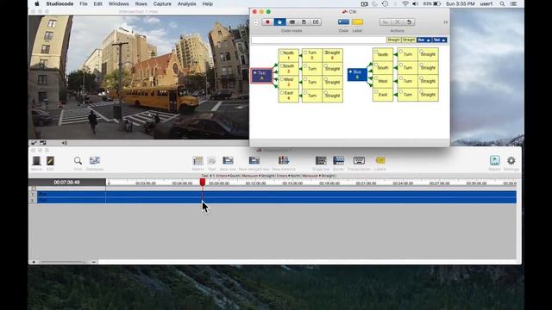Open Find magnifier in timeline toolbar

pos(78,161)
